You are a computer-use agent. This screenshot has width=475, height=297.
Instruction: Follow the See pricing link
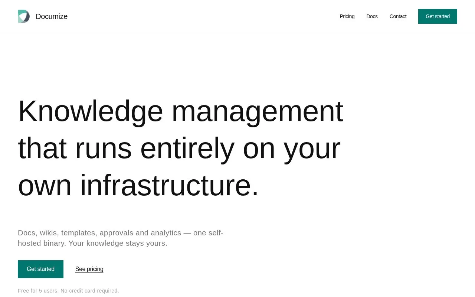point(89,269)
